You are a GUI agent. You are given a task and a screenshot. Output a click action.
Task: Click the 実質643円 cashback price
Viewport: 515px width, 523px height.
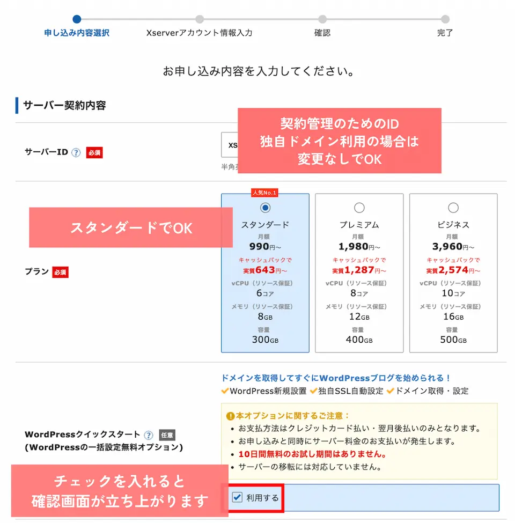pos(265,270)
